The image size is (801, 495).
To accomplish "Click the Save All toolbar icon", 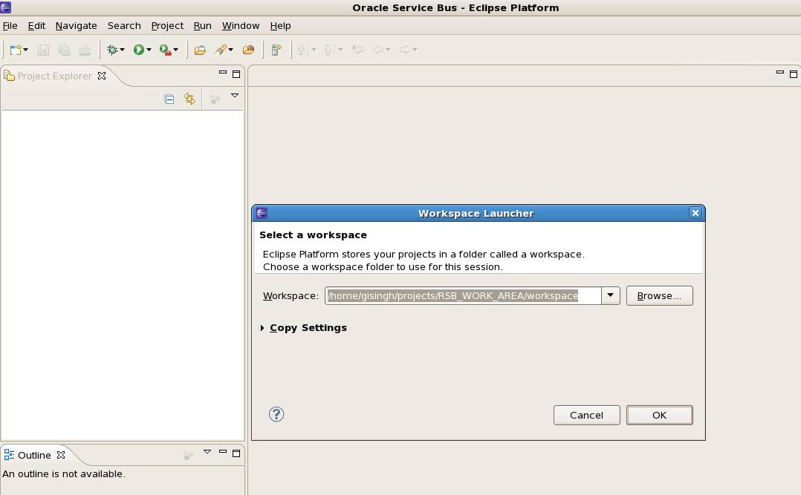I will tap(65, 50).
